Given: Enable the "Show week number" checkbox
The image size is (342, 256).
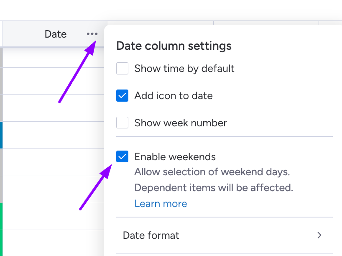Looking at the screenshot, I should click(122, 123).
